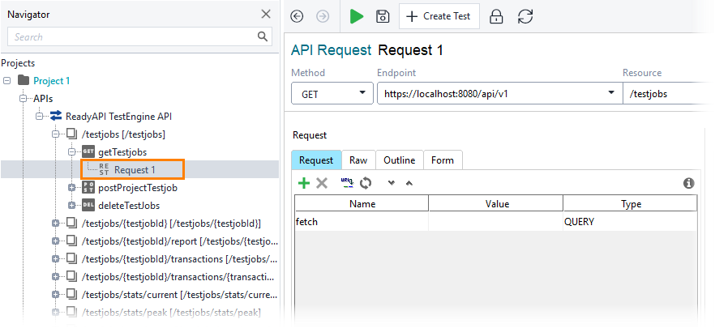
Task: Click the lock icon in toolbar
Action: pyautogui.click(x=496, y=17)
